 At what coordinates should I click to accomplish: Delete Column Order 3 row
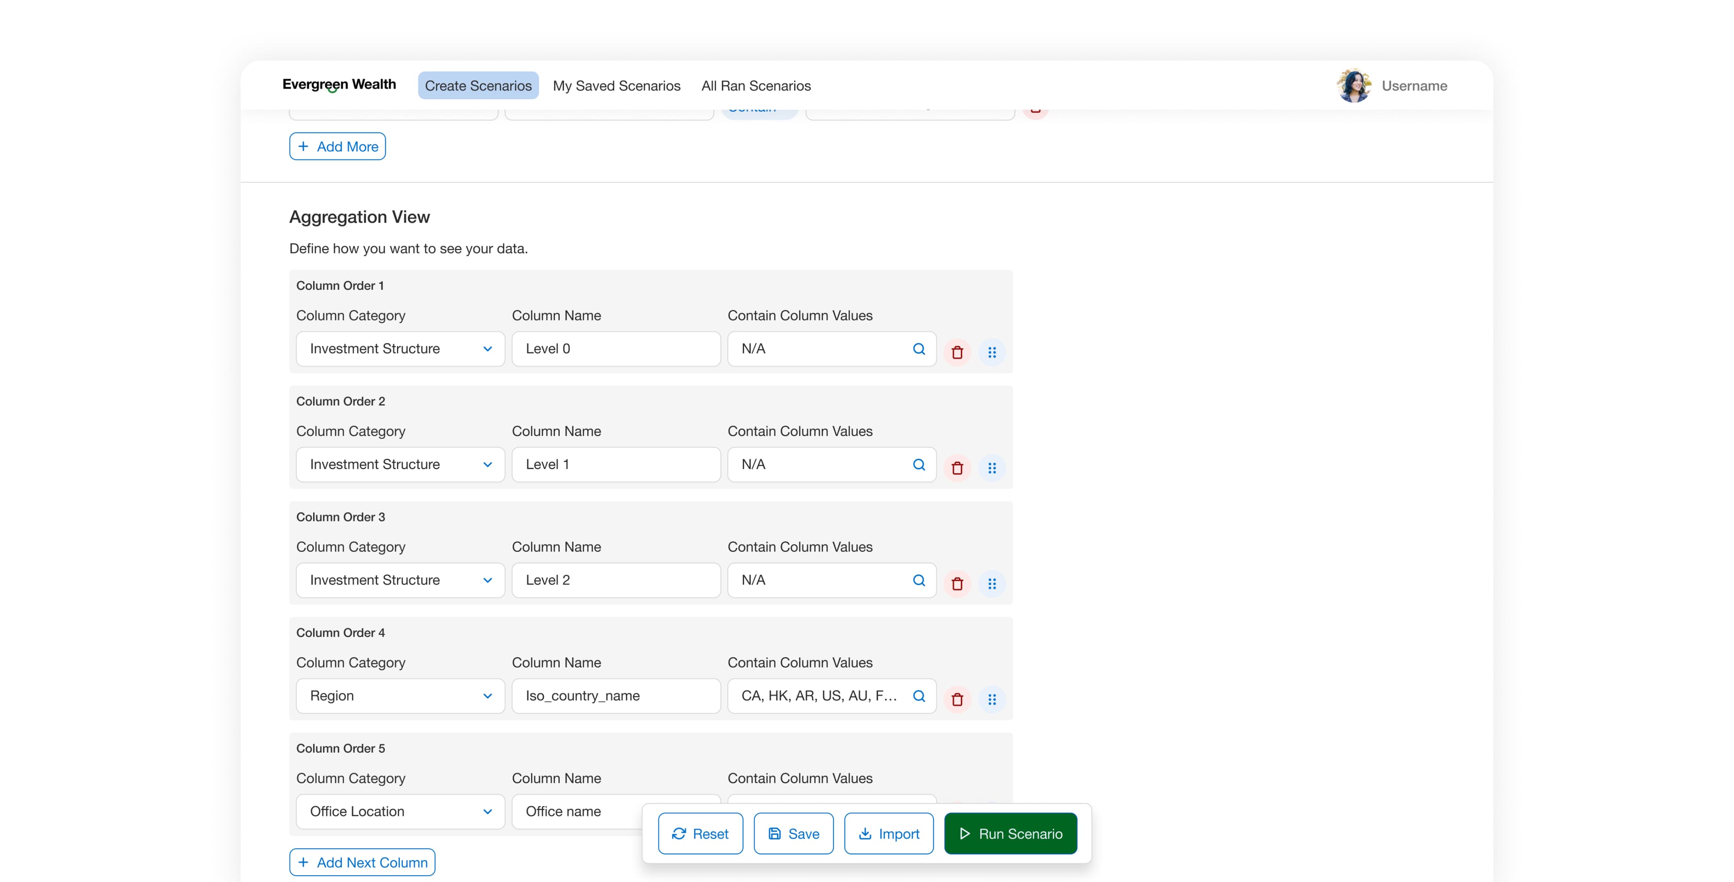click(957, 584)
